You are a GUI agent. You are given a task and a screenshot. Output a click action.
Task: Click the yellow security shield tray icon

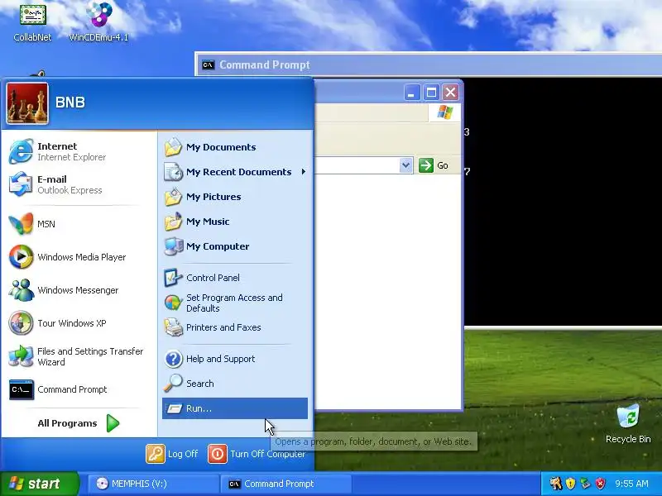click(x=571, y=484)
